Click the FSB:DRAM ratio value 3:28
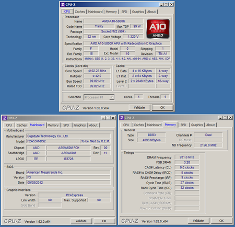This screenshot has height=227, width=235. click(x=187, y=162)
